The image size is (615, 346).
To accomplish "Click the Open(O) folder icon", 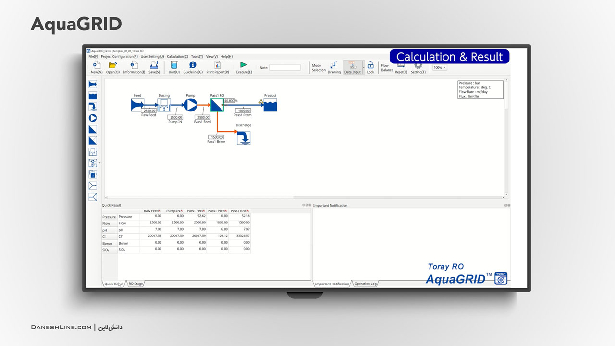I will tap(112, 65).
